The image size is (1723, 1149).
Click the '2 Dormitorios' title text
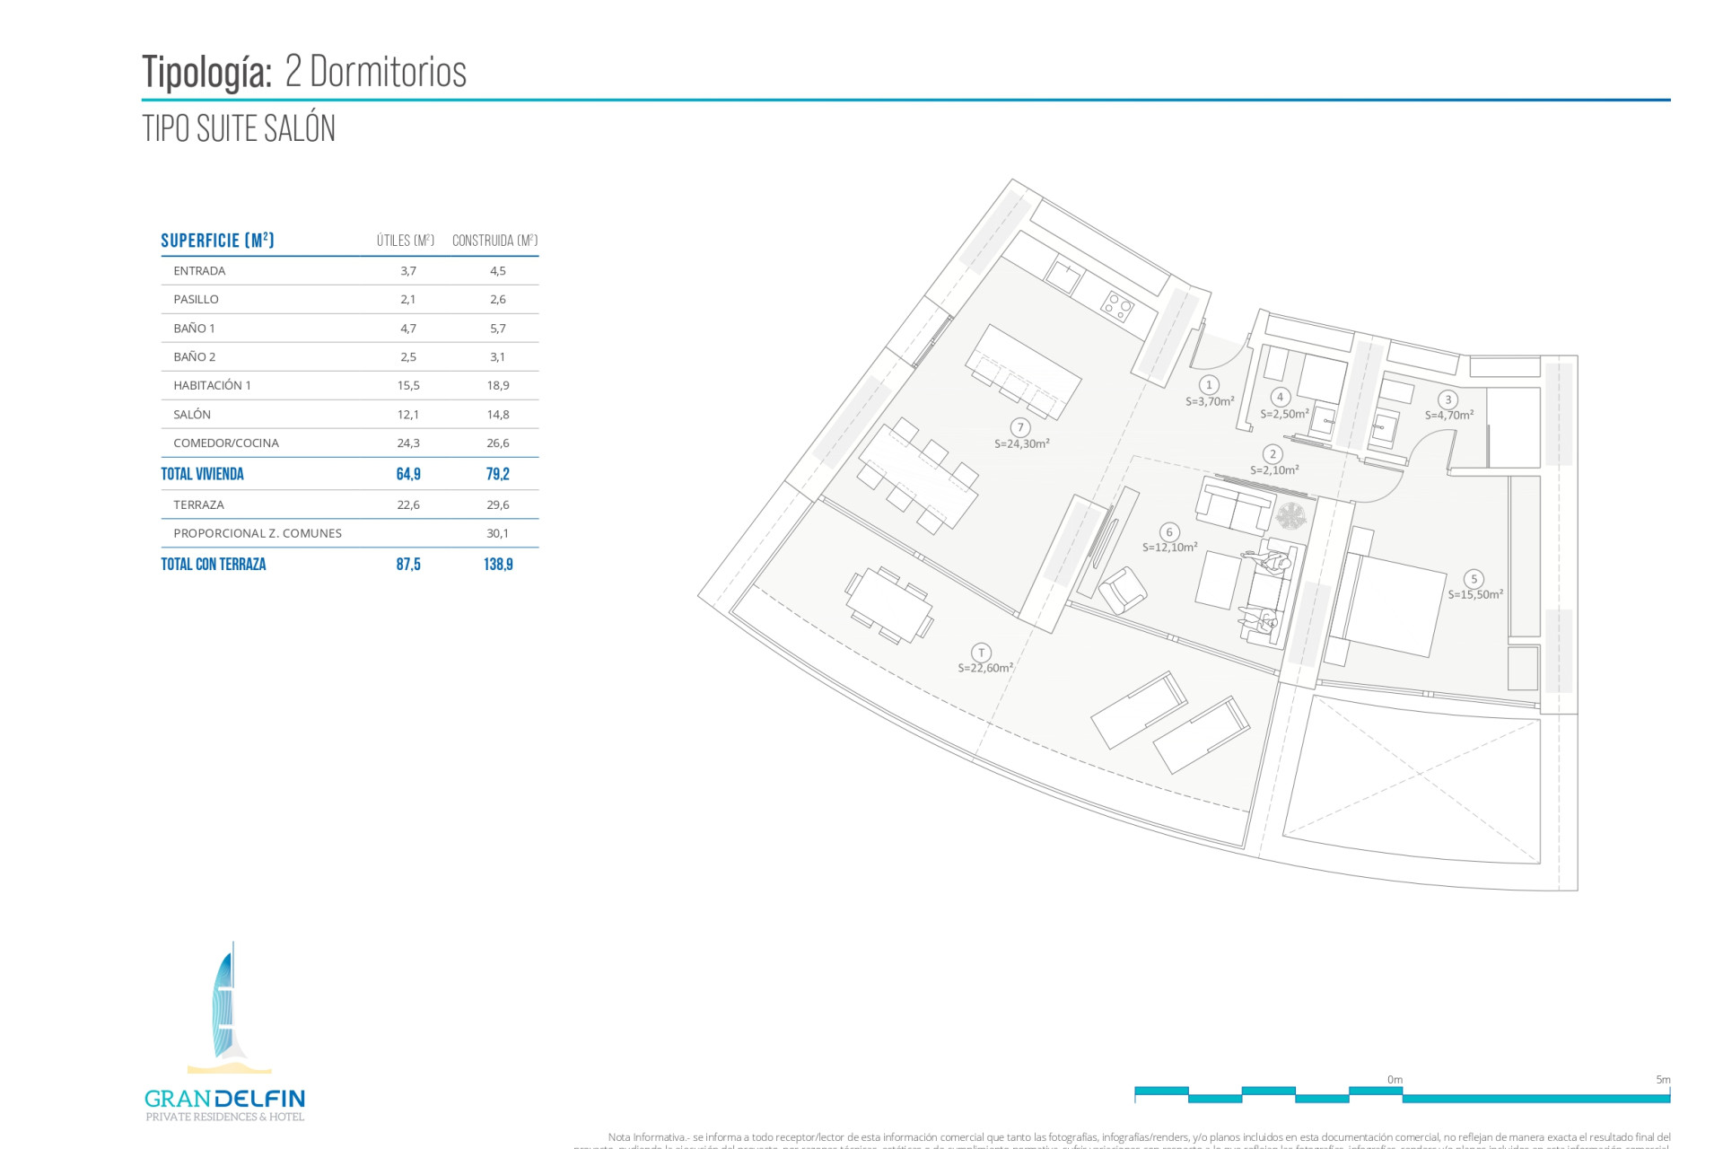(x=376, y=72)
